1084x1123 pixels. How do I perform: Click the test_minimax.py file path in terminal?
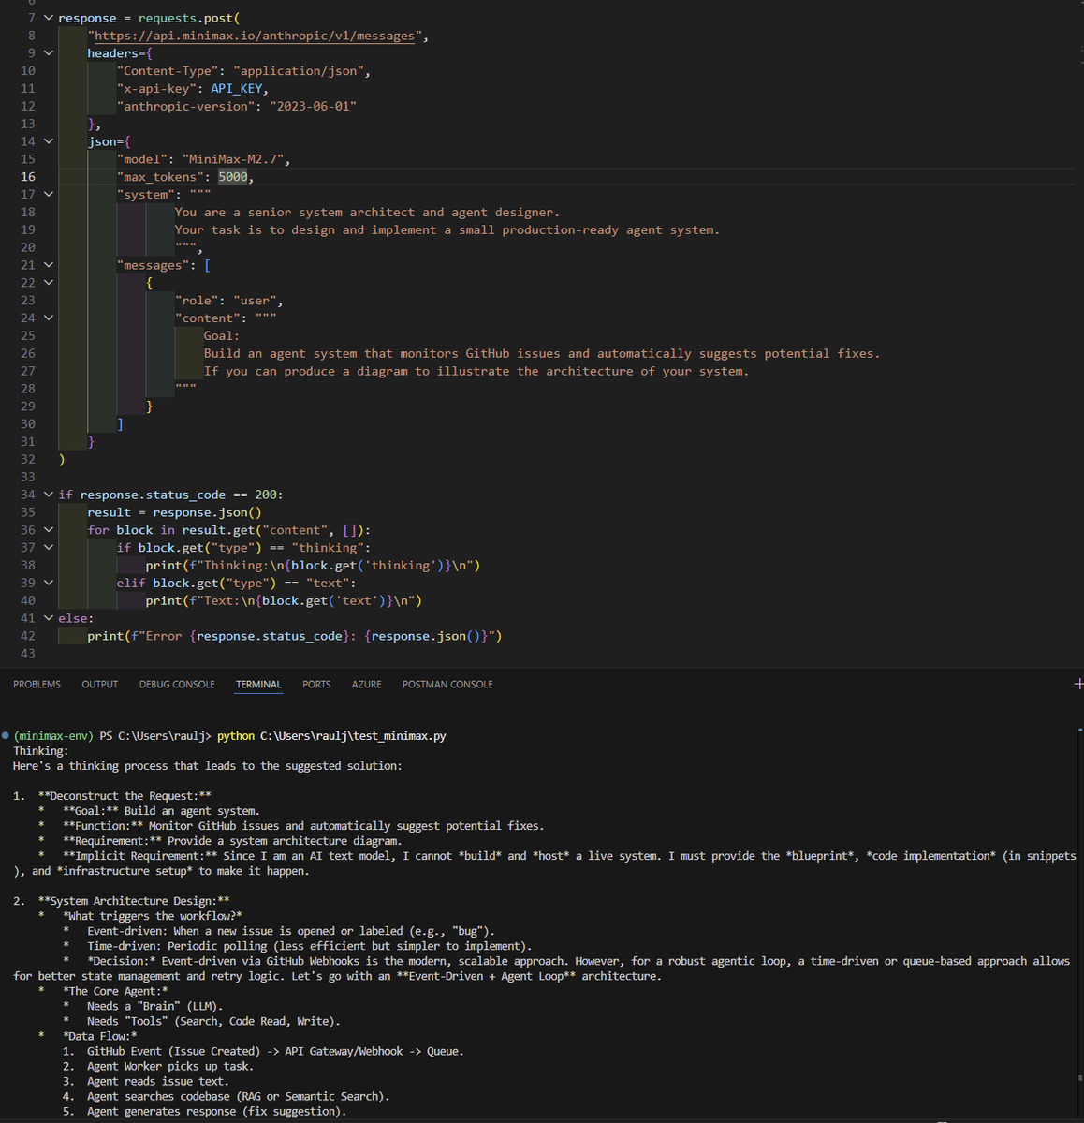[x=353, y=736]
